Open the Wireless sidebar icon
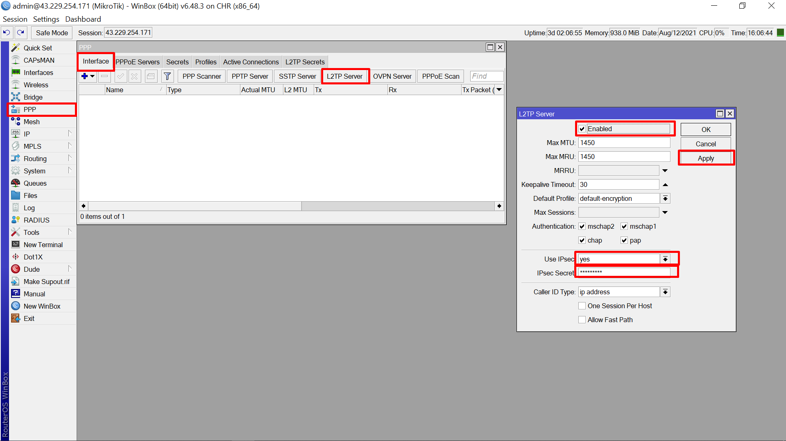Screen dimensions: 786x441 tap(16, 85)
